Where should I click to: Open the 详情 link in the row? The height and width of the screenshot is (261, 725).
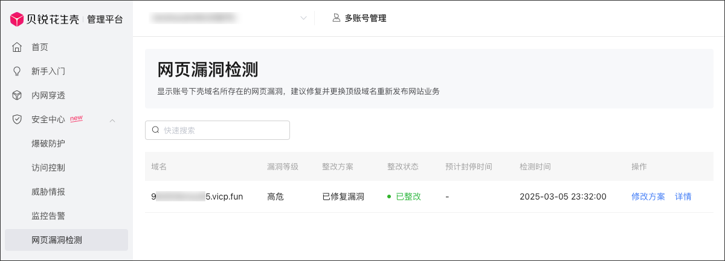click(x=683, y=197)
